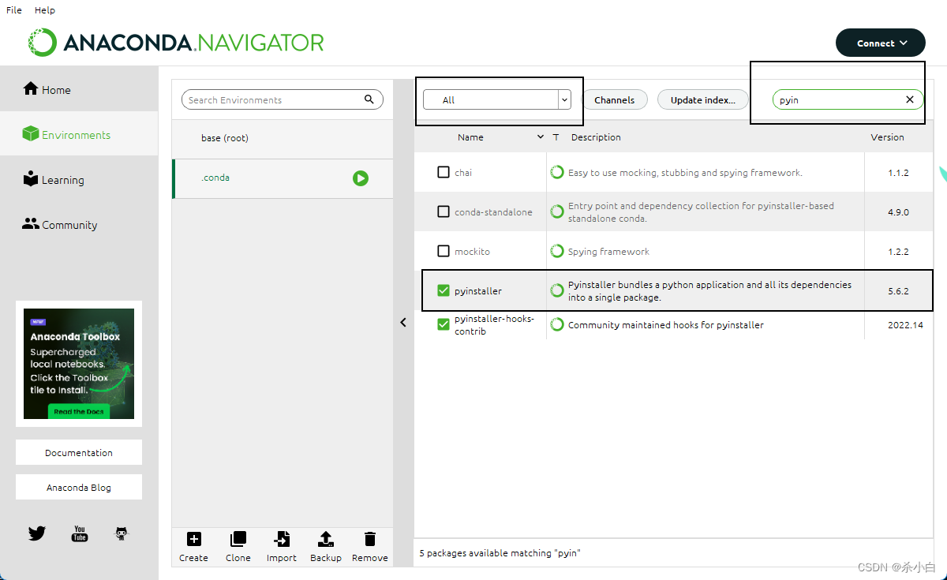Check the mockito package checkbox
This screenshot has height=580, width=947.
[444, 251]
